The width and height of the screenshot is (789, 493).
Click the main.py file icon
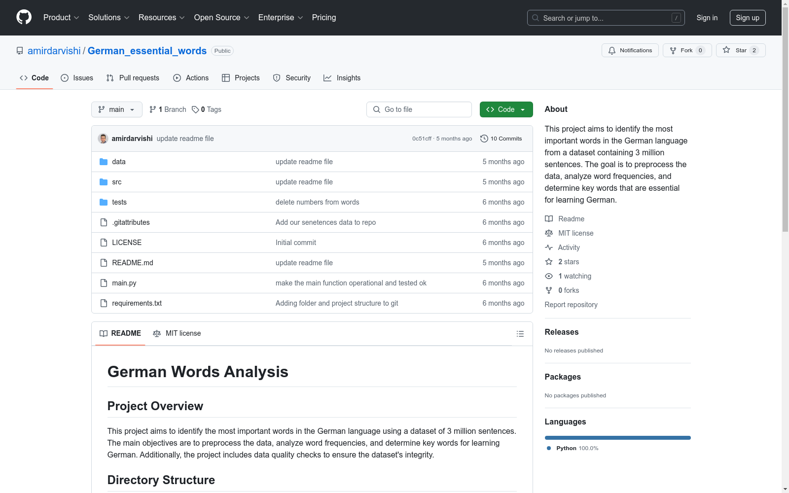tap(104, 283)
